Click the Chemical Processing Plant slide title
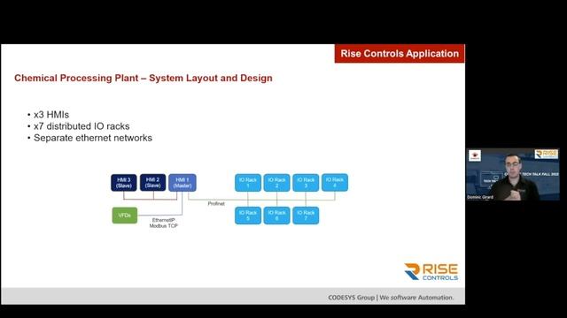The width and height of the screenshot is (567, 318). tap(144, 78)
